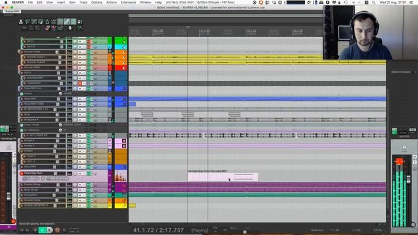Click the Cinestrings Runs track name
The width and height of the screenshot is (418, 235).
[33, 174]
